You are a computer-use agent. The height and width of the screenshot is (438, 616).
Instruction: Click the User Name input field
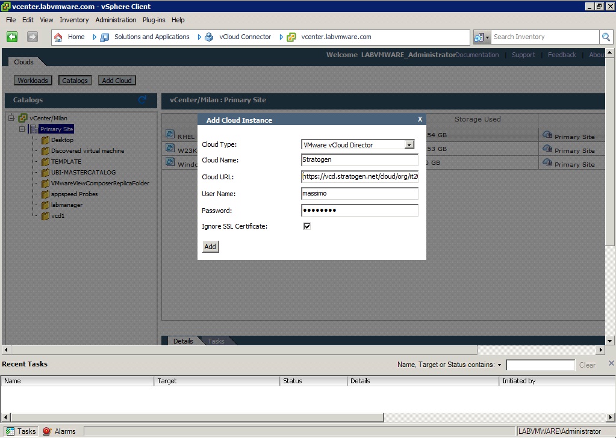click(359, 194)
